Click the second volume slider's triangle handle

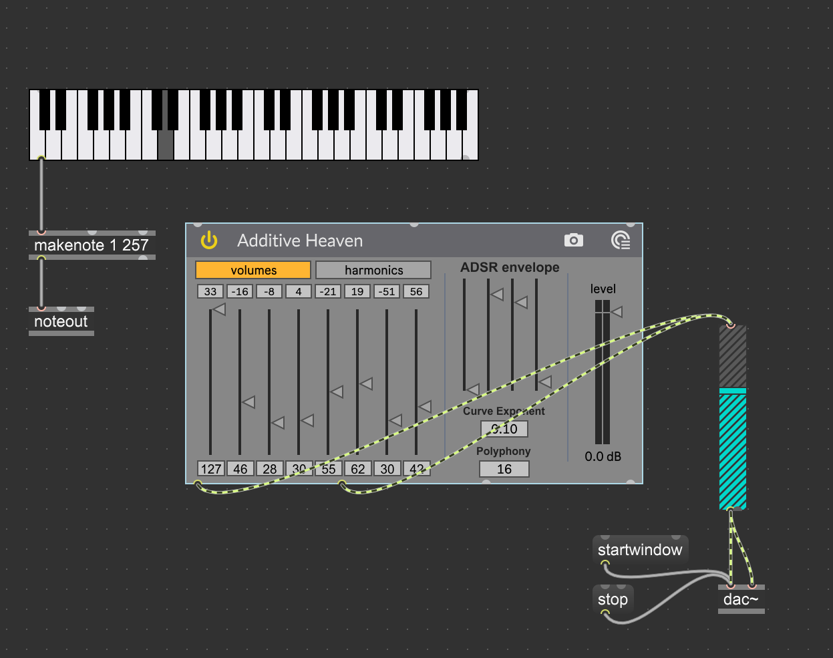(x=248, y=402)
